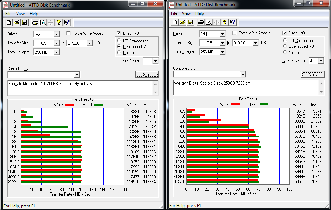Screen dimensions: 331x210
Task: Uncheck Direct I/O in Western Digital window
Action: [285, 33]
